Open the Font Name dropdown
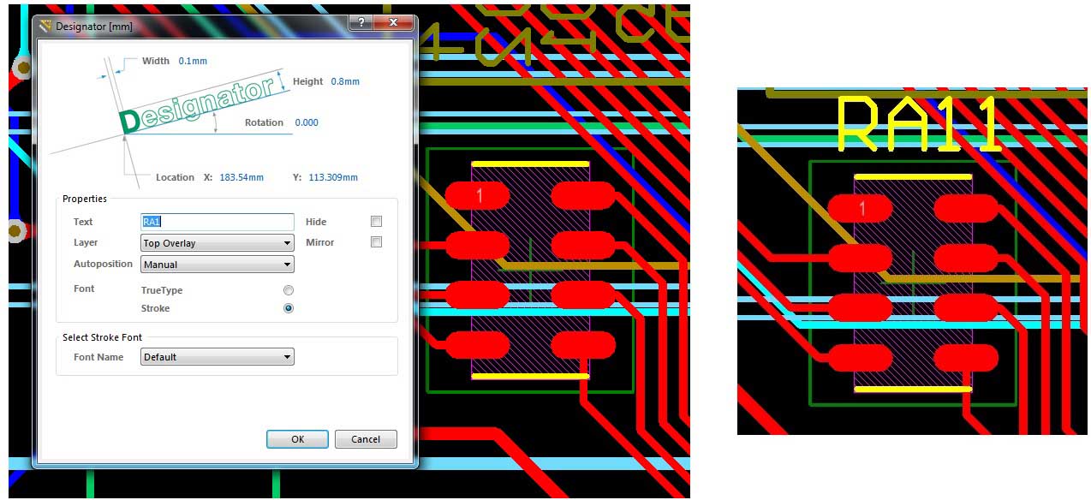1091x500 pixels. click(x=218, y=357)
